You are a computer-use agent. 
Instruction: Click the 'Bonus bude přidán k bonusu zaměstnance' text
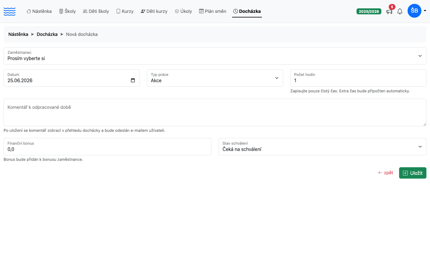pos(43,160)
